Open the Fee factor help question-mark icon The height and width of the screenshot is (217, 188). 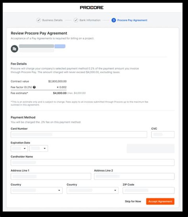[x=34, y=87]
